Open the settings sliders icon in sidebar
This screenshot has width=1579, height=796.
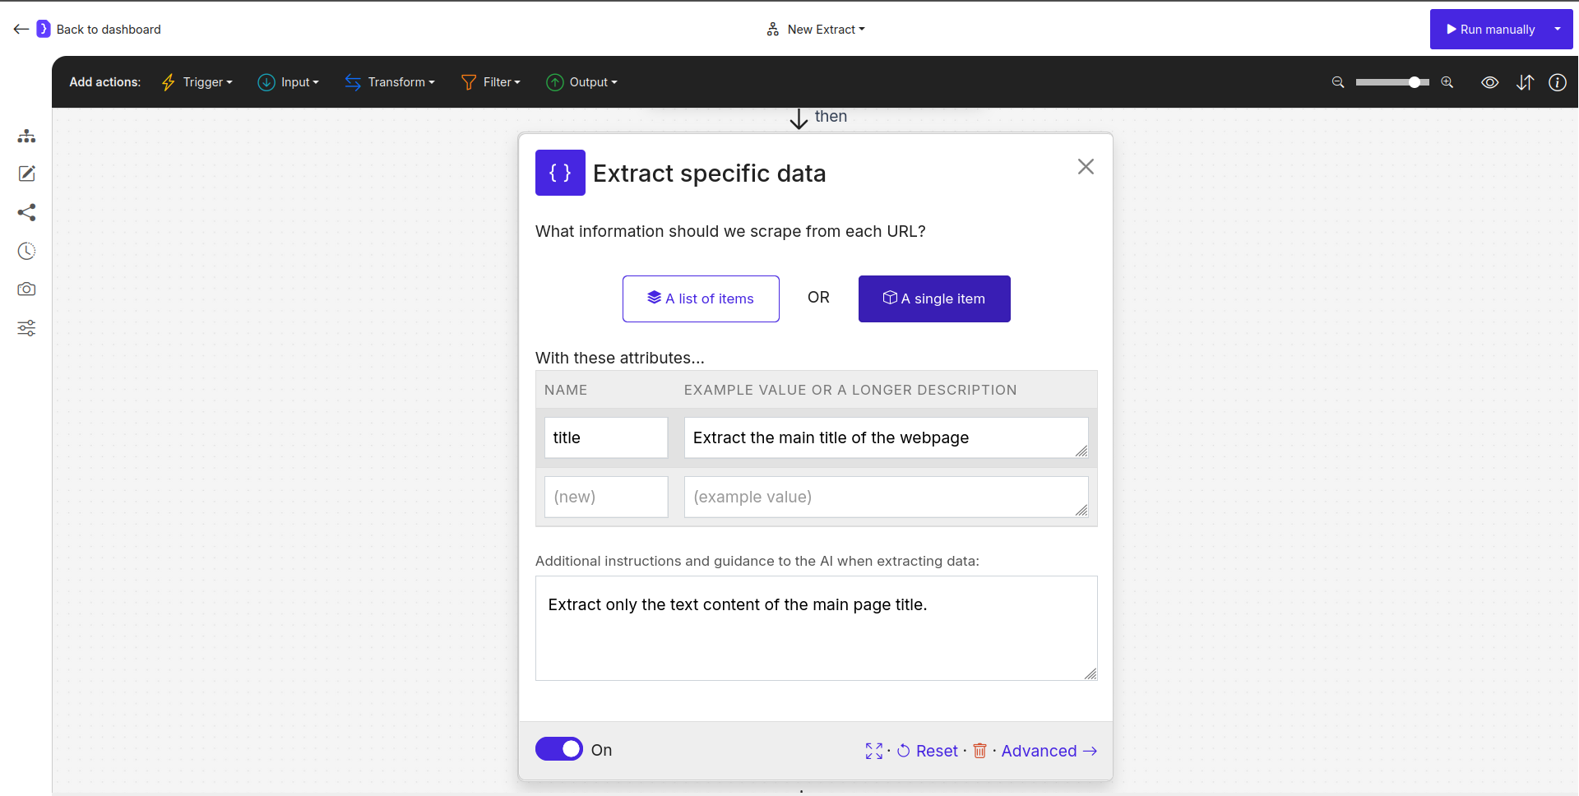coord(26,327)
